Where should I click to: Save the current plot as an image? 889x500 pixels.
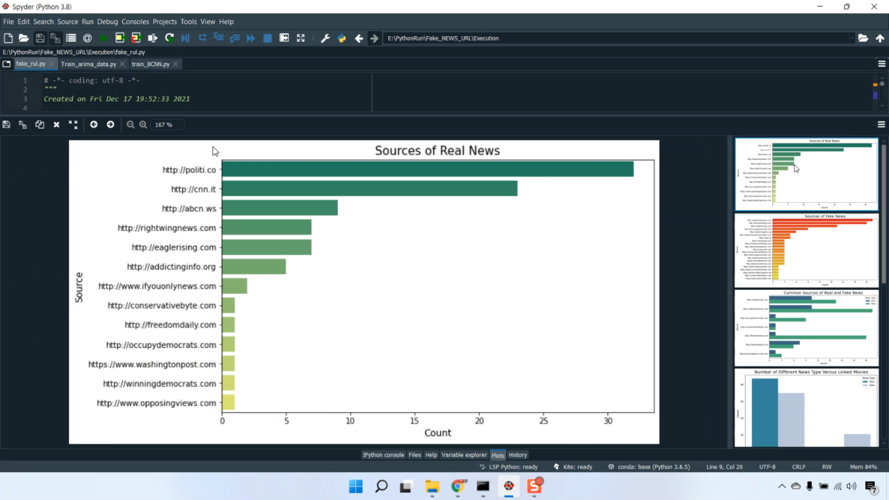pos(7,124)
